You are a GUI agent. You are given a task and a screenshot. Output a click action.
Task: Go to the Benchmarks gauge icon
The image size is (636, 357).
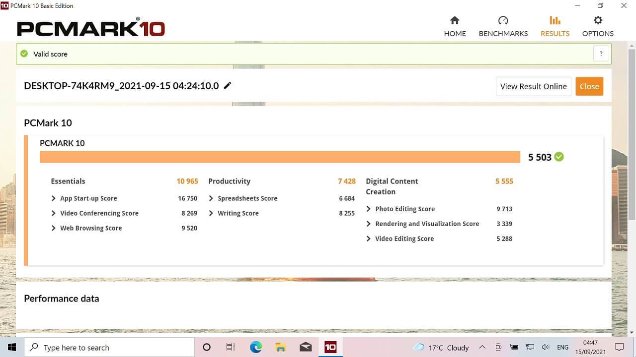[503, 20]
